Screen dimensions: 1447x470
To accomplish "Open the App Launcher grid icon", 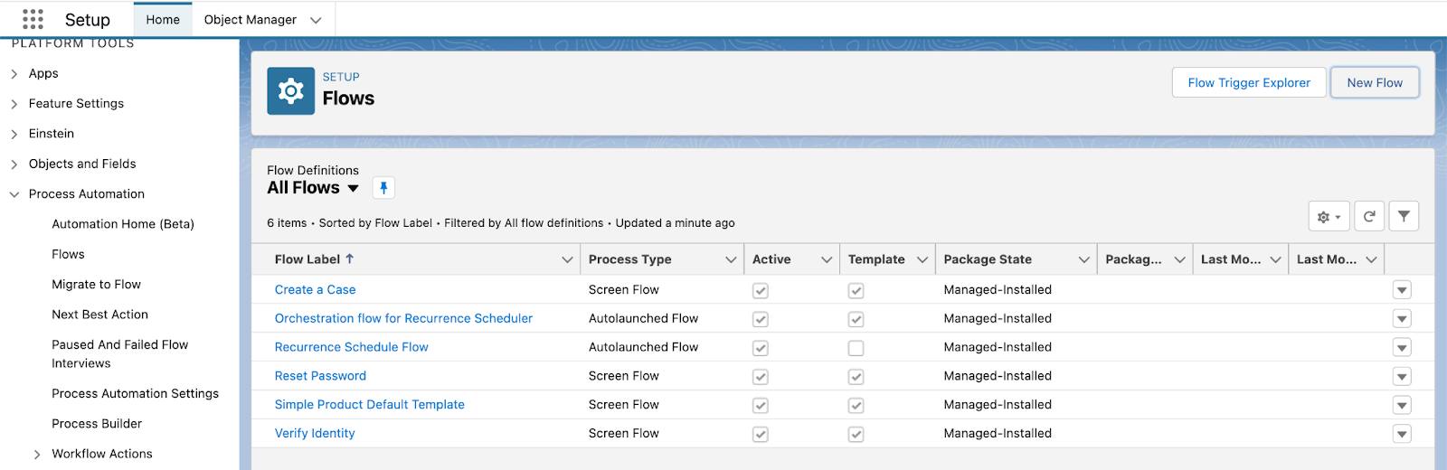I will [33, 19].
